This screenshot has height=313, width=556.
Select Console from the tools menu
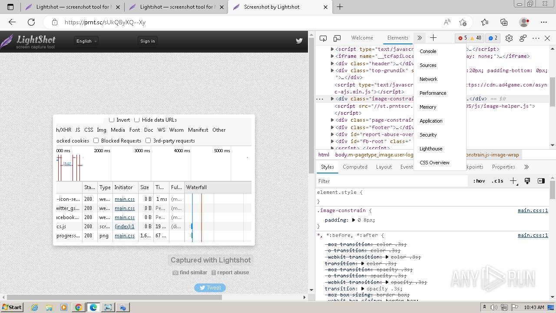440,51
